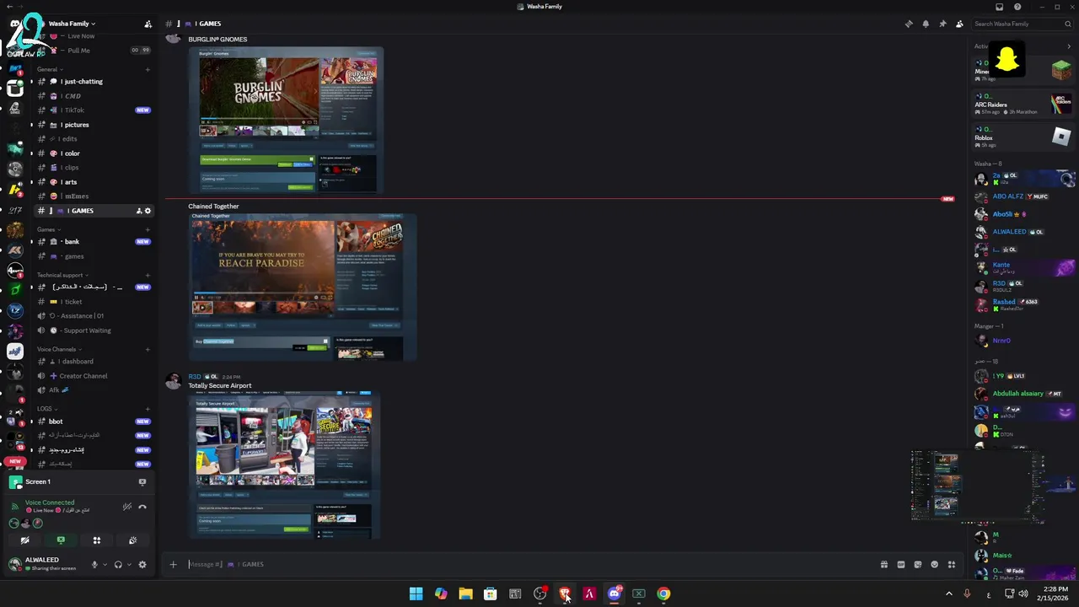Open member ALWALEED in member list

[x=1009, y=232]
